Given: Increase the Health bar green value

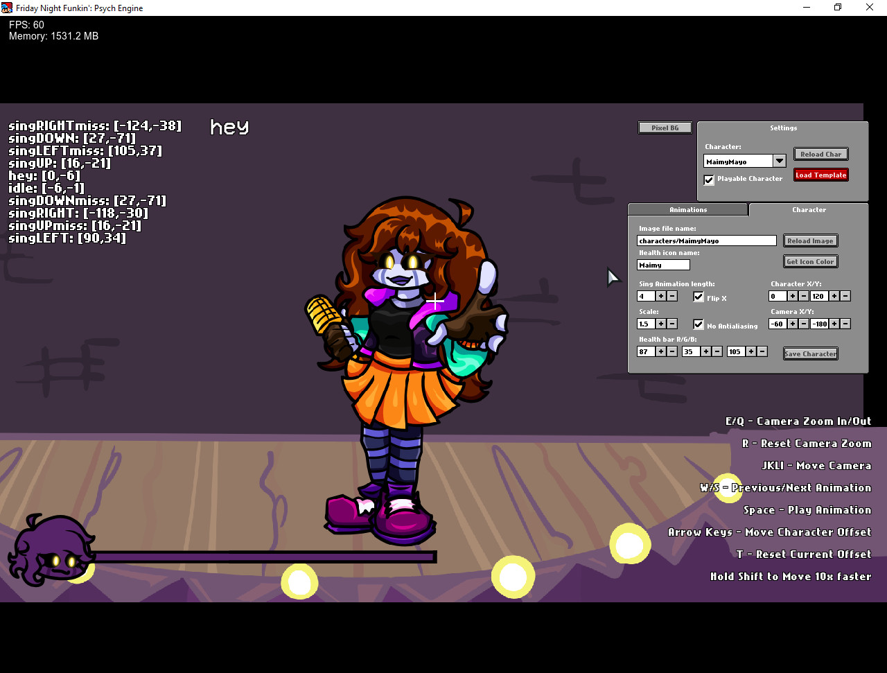Looking at the screenshot, I should click(706, 351).
